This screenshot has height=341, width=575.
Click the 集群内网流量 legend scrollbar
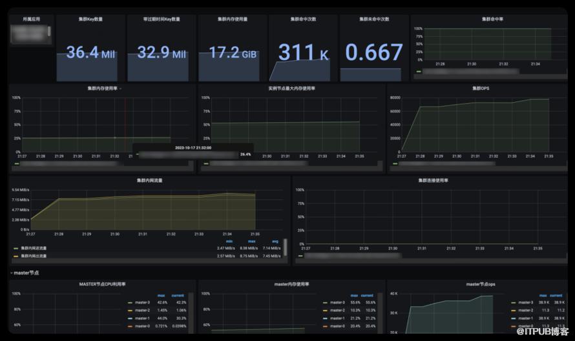click(285, 249)
